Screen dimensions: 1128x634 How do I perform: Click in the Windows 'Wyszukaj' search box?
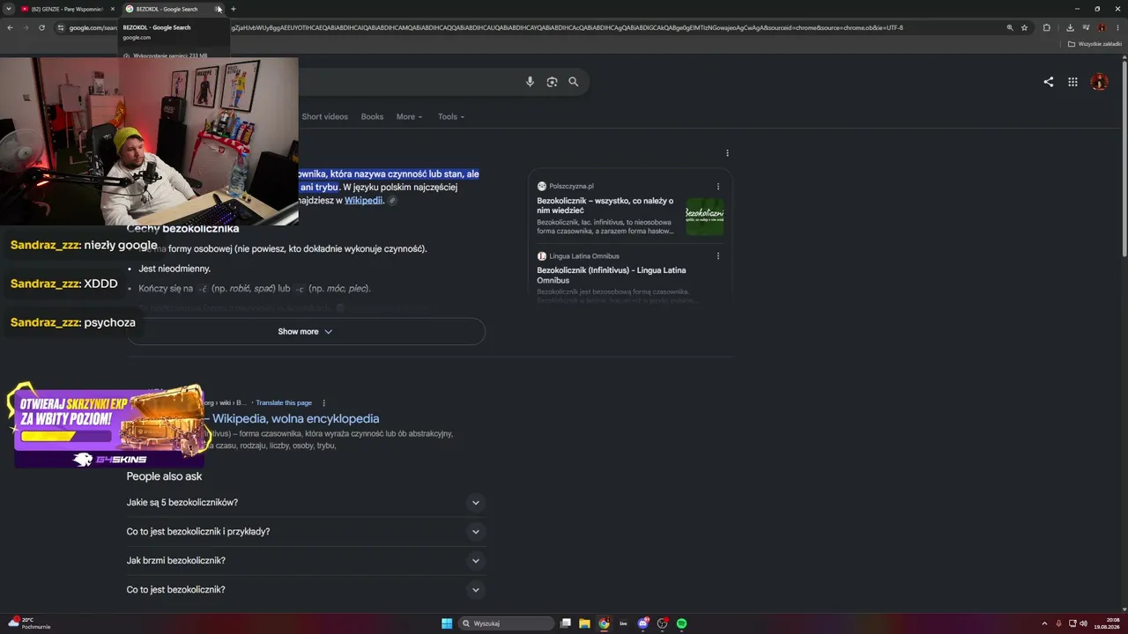[x=508, y=623]
